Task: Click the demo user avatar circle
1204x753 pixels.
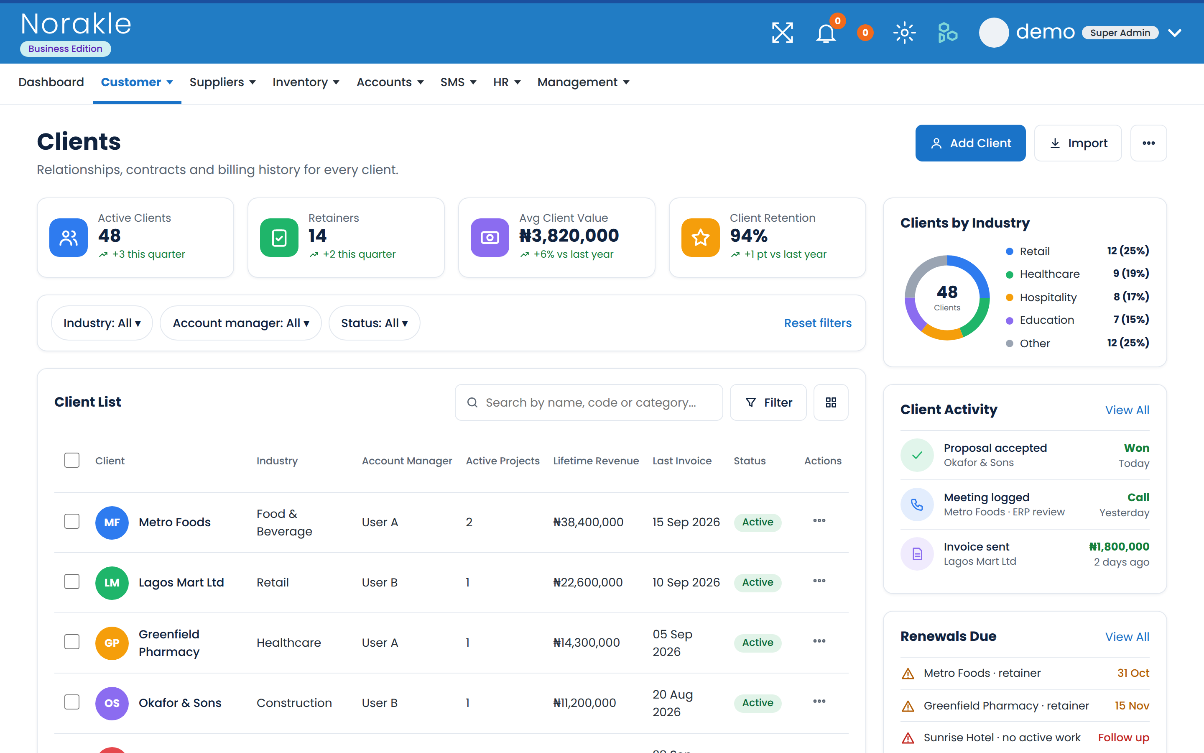Action: point(994,33)
